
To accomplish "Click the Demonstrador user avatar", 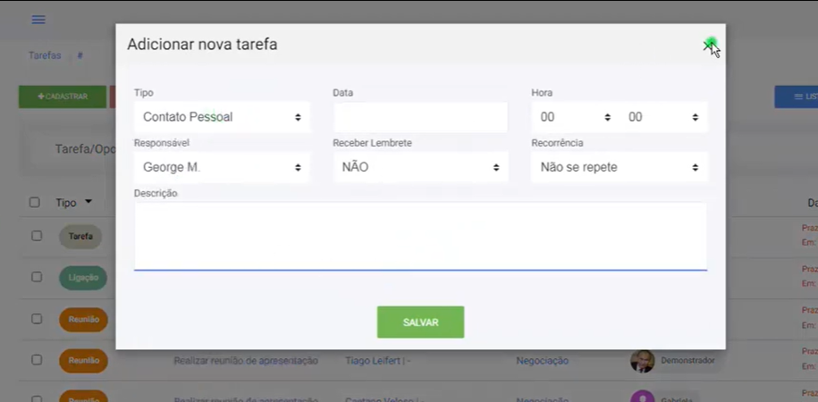I will pos(642,361).
